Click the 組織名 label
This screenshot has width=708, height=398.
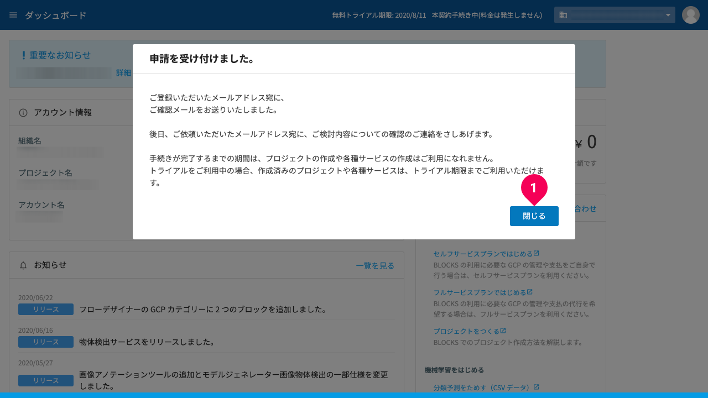pos(30,141)
